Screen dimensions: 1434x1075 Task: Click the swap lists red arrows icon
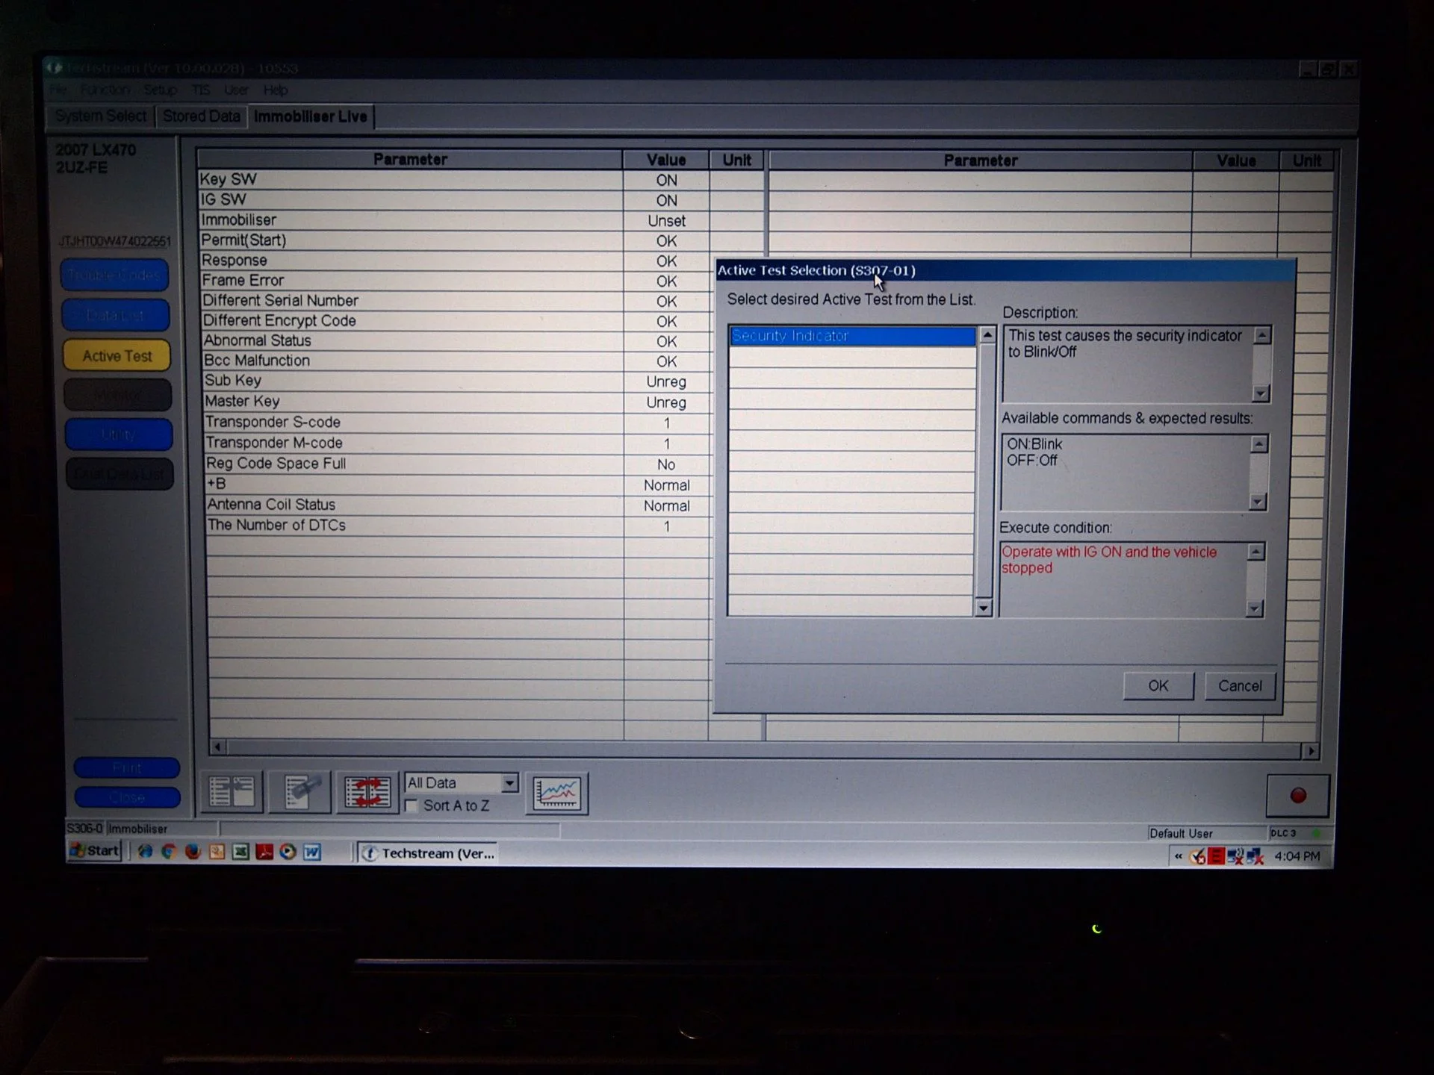367,792
